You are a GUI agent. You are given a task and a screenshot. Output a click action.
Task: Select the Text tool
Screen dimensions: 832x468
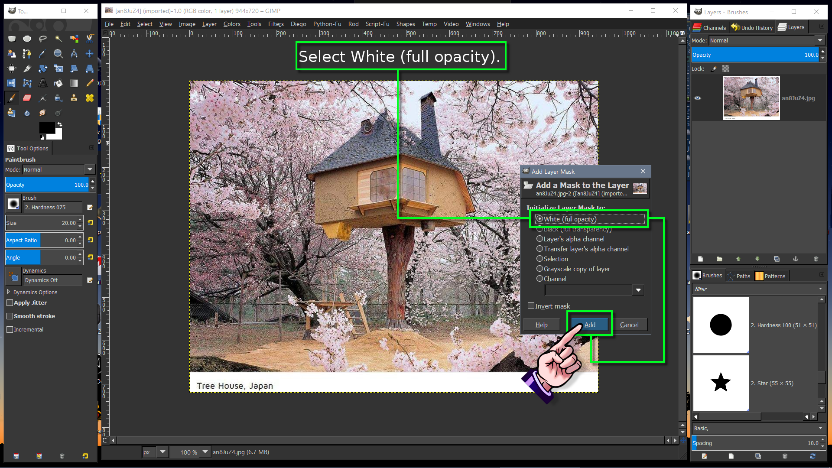(x=42, y=83)
